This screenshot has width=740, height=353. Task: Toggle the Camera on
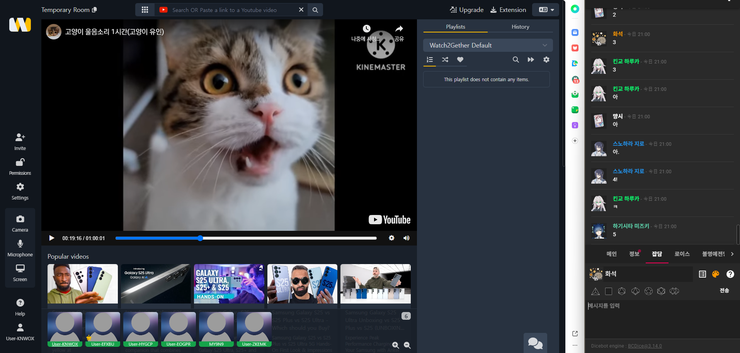coord(20,223)
